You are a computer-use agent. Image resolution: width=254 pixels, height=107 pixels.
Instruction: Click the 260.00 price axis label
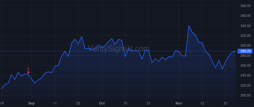(x=245, y=66)
